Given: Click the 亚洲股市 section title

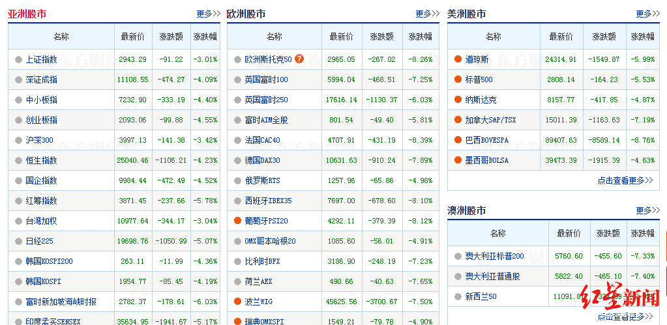Looking at the screenshot, I should 27,14.
